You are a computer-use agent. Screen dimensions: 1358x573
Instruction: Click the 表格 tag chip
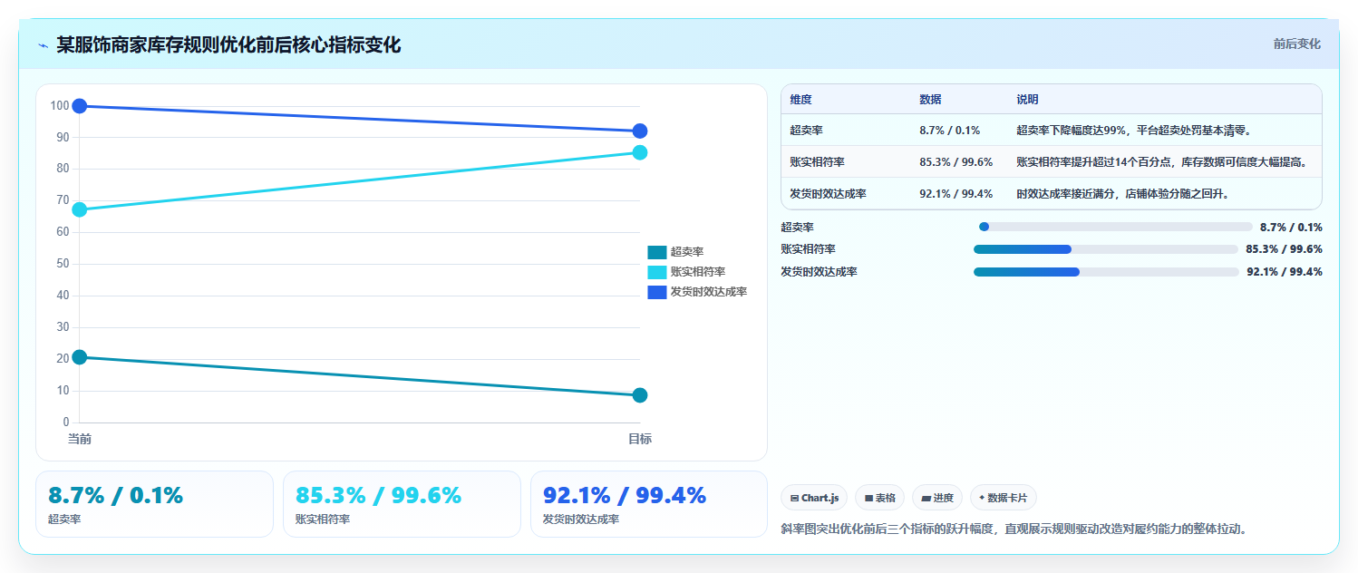coord(879,498)
